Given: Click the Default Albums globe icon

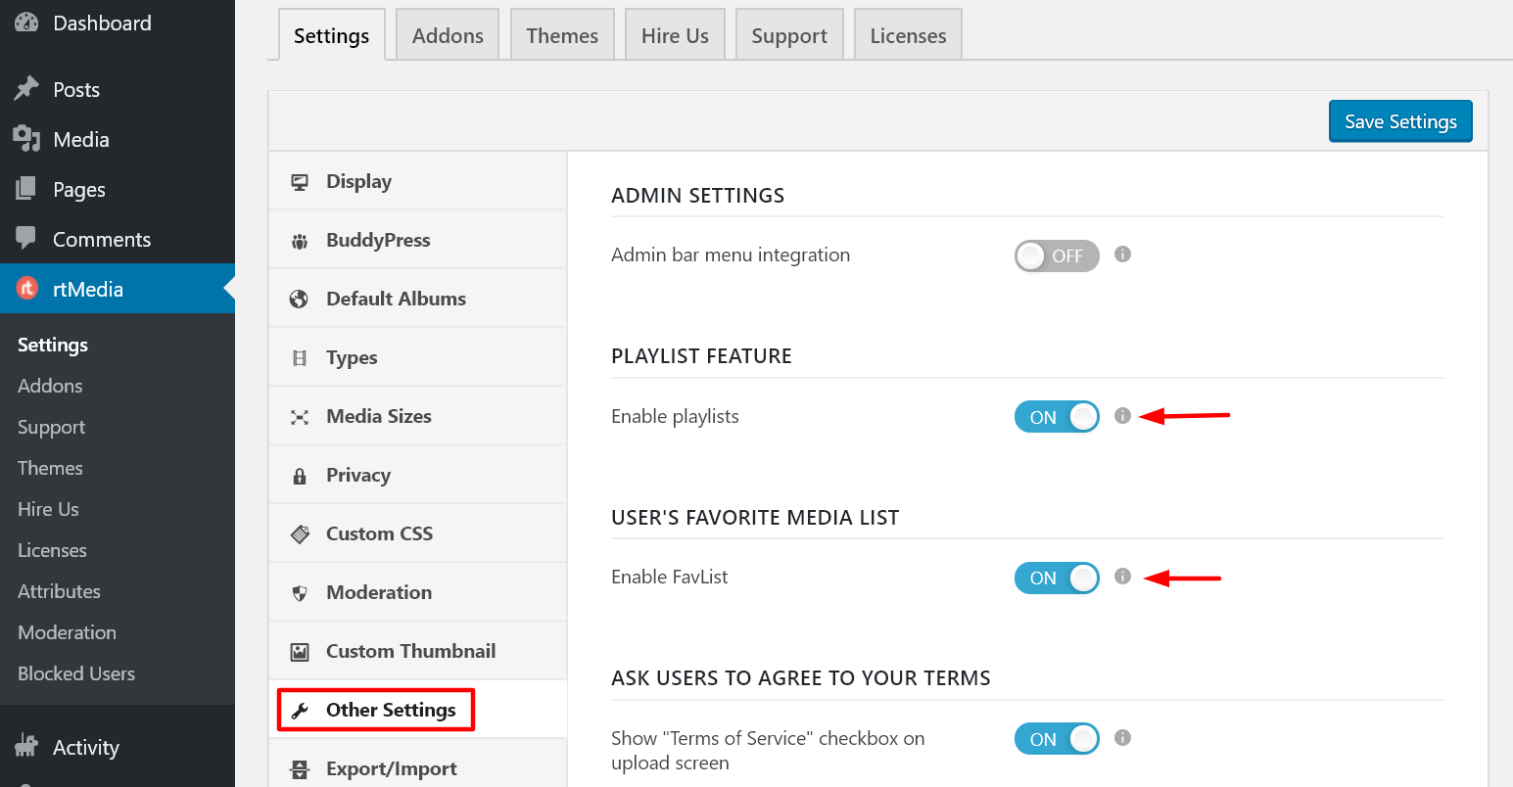Looking at the screenshot, I should 299,299.
